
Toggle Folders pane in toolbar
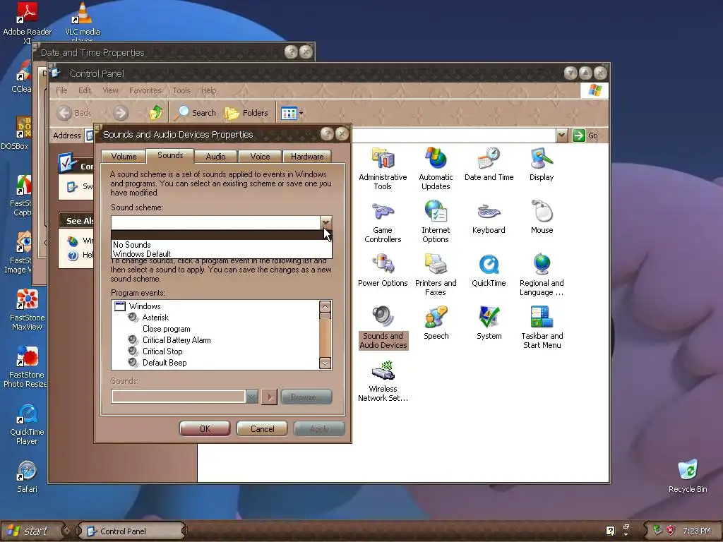pyautogui.click(x=246, y=112)
